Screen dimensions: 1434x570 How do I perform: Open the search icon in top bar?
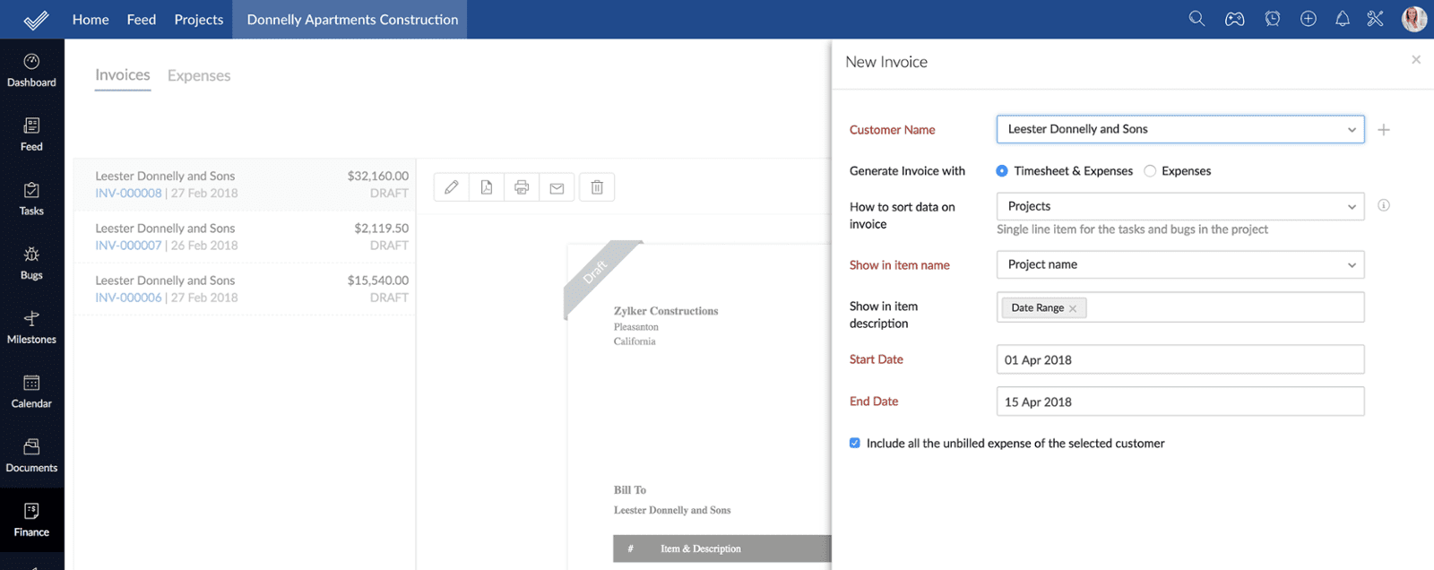(1196, 19)
